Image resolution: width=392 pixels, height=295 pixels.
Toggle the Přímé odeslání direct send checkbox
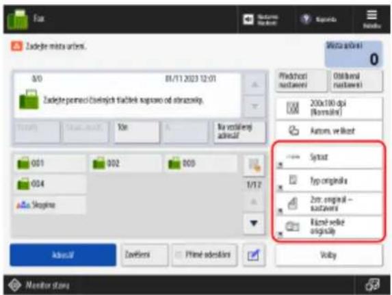tap(205, 255)
